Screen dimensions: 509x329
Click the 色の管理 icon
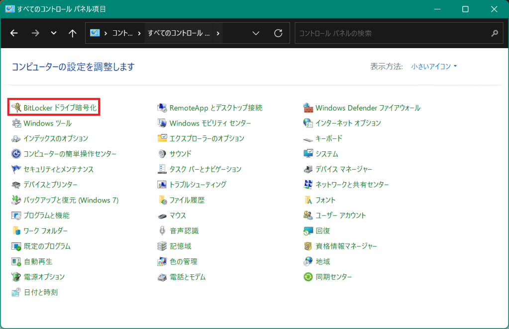pyautogui.click(x=162, y=262)
